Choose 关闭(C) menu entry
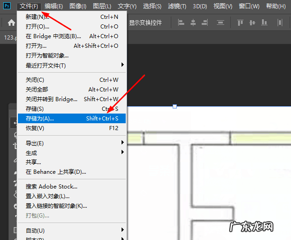Viewport: 291px width, 240px height. pos(72,80)
